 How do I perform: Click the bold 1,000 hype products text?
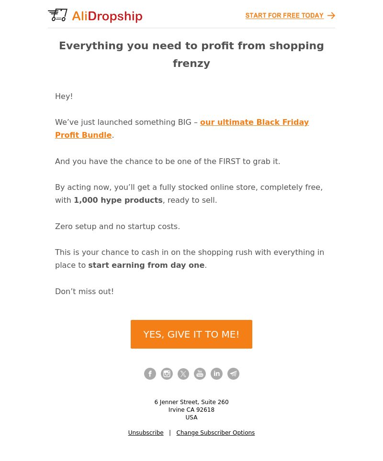(x=118, y=200)
